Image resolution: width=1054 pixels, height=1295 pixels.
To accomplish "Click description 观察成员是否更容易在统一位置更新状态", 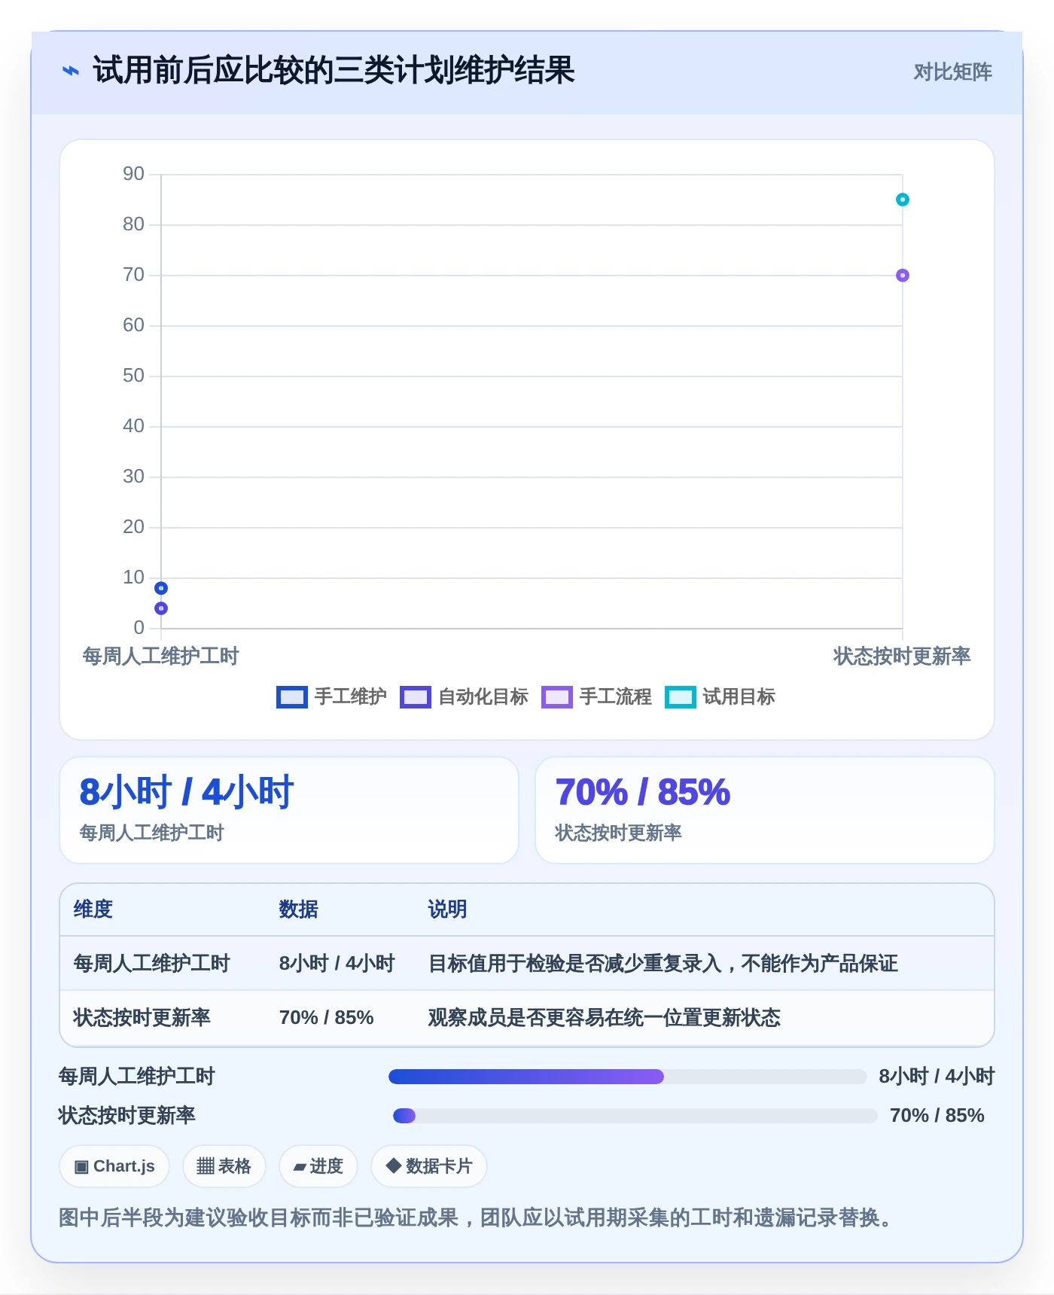I will [604, 1018].
